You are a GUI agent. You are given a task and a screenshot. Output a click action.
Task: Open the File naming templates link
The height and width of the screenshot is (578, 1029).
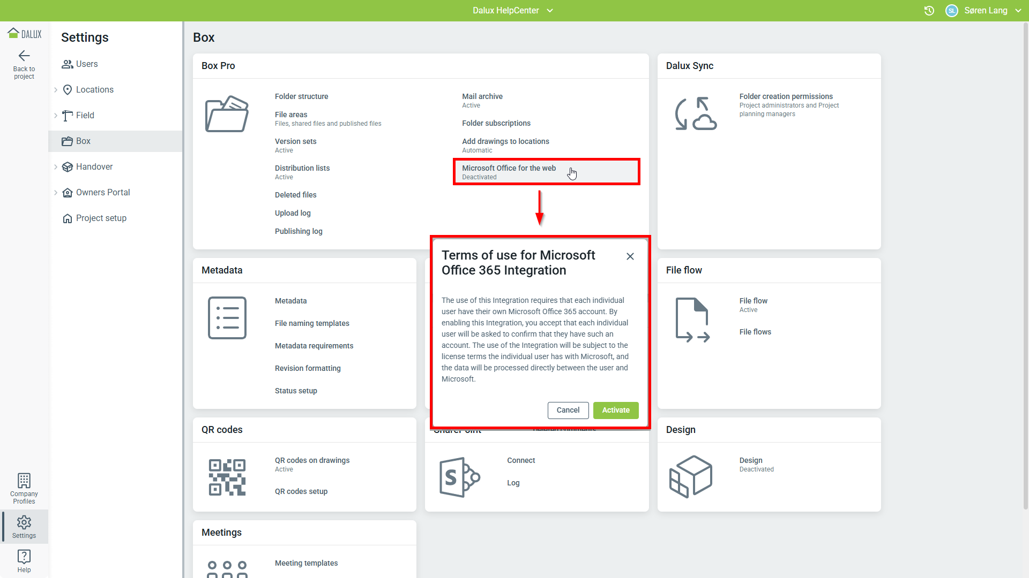312,323
